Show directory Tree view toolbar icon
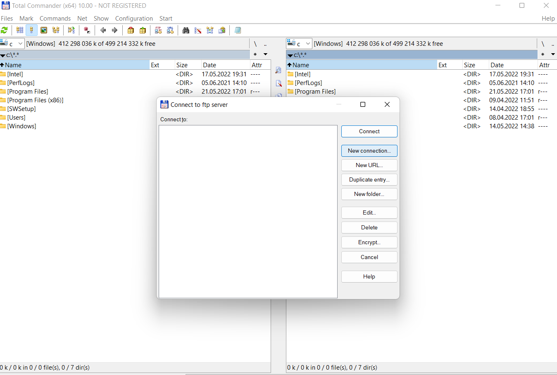Screen dimensions: 557x375 pos(56,30)
